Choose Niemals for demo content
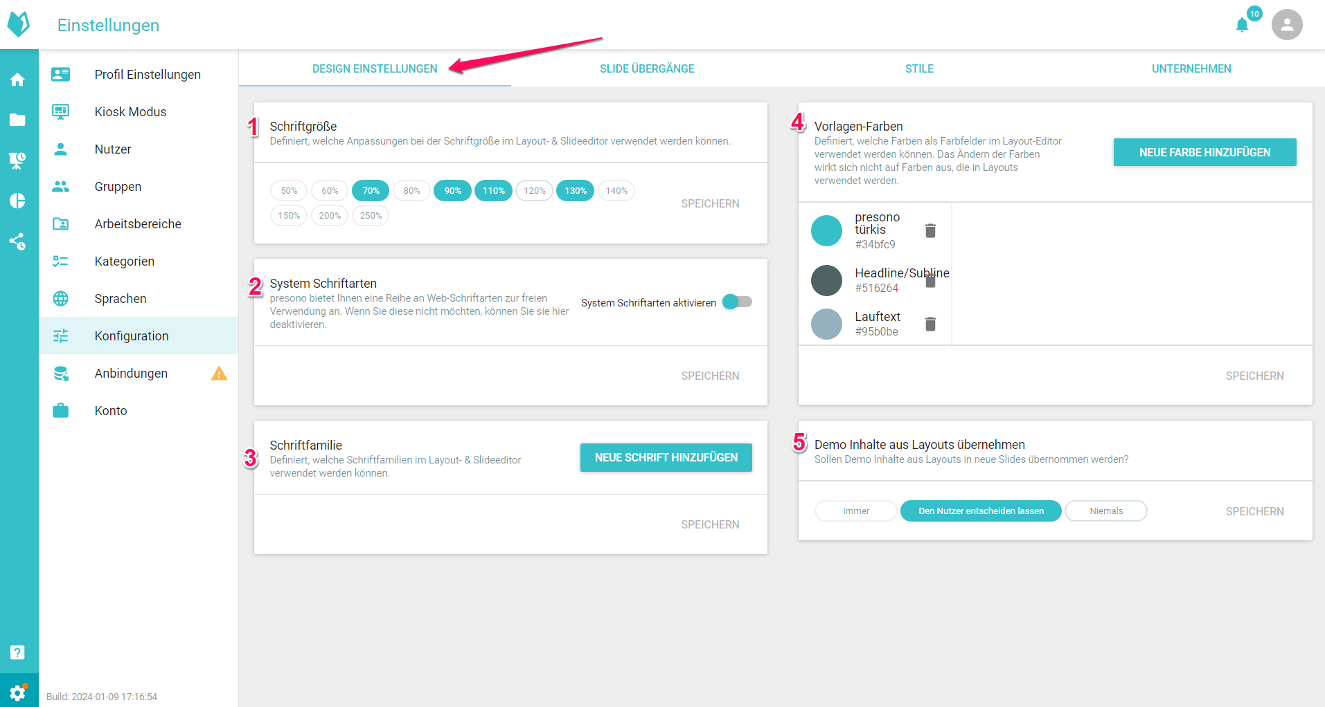1325x707 pixels. pos(1105,511)
